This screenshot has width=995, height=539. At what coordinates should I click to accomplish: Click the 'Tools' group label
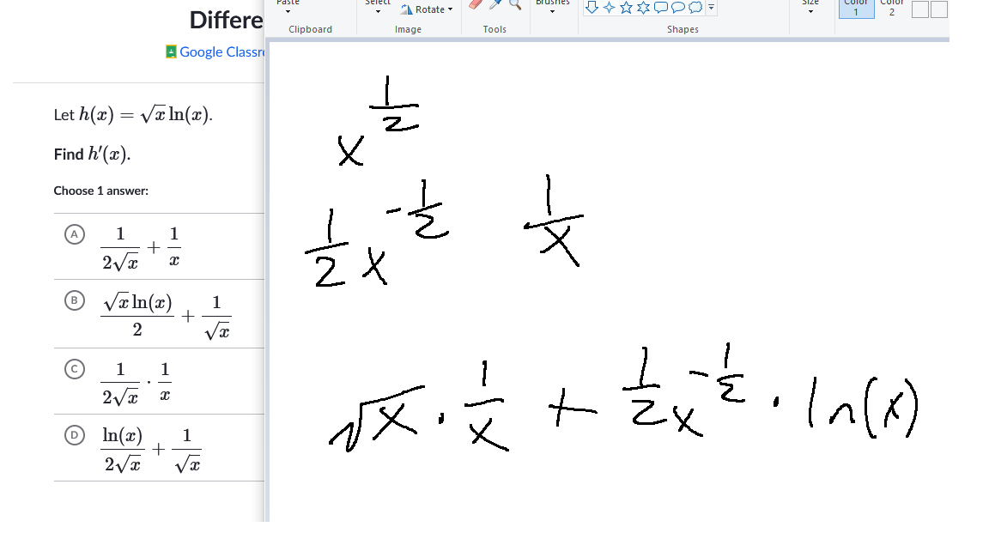[494, 29]
